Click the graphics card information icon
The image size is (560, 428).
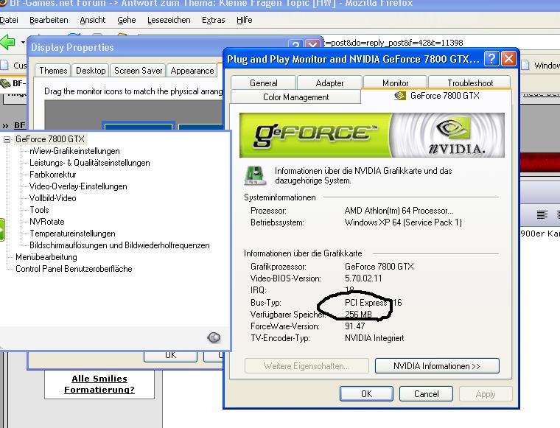255,175
